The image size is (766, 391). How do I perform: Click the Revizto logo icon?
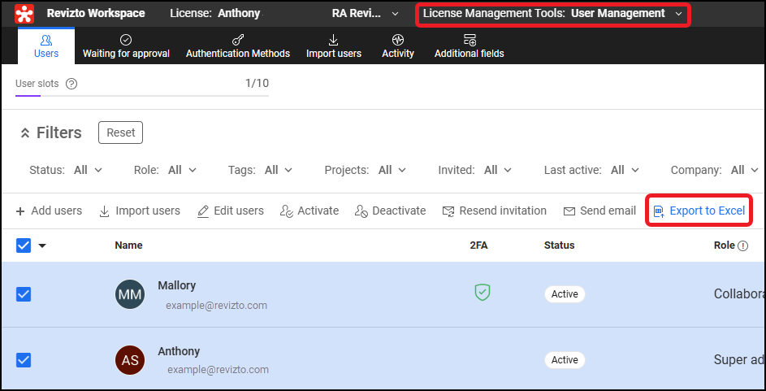pyautogui.click(x=25, y=14)
